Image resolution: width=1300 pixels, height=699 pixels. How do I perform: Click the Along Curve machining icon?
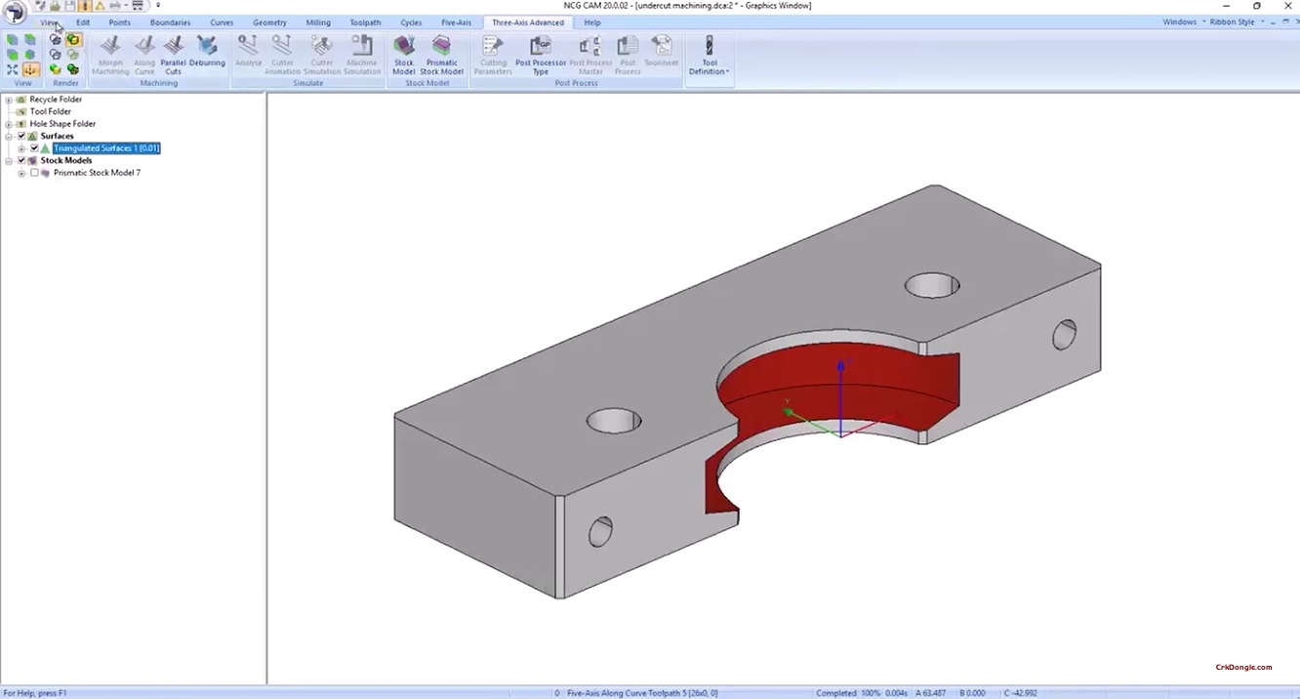(144, 54)
